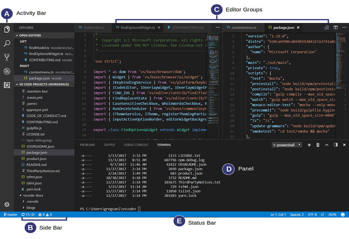Expand the vscode-docs folder
Viewport: 349px width, 239px height.
[x=33, y=195]
